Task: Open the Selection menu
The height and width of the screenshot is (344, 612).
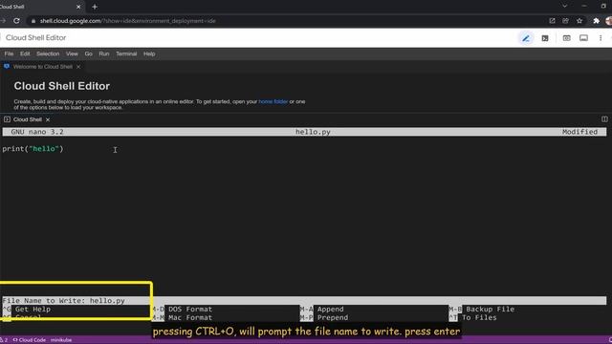Action: [48, 54]
